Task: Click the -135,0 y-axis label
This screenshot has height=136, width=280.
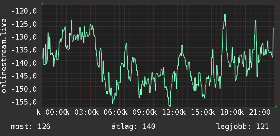Action: (x=24, y=50)
